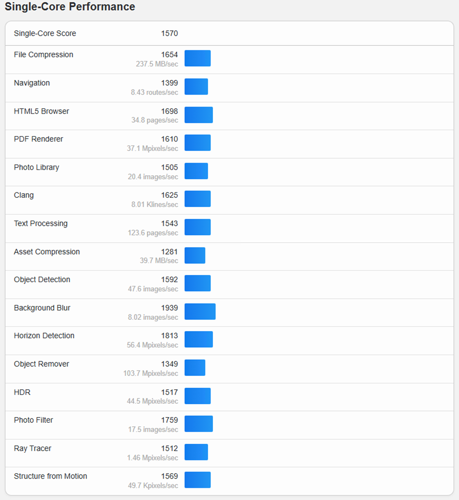Click the Single-Core Score value 1570
Screen dimensions: 459x500
coord(169,34)
